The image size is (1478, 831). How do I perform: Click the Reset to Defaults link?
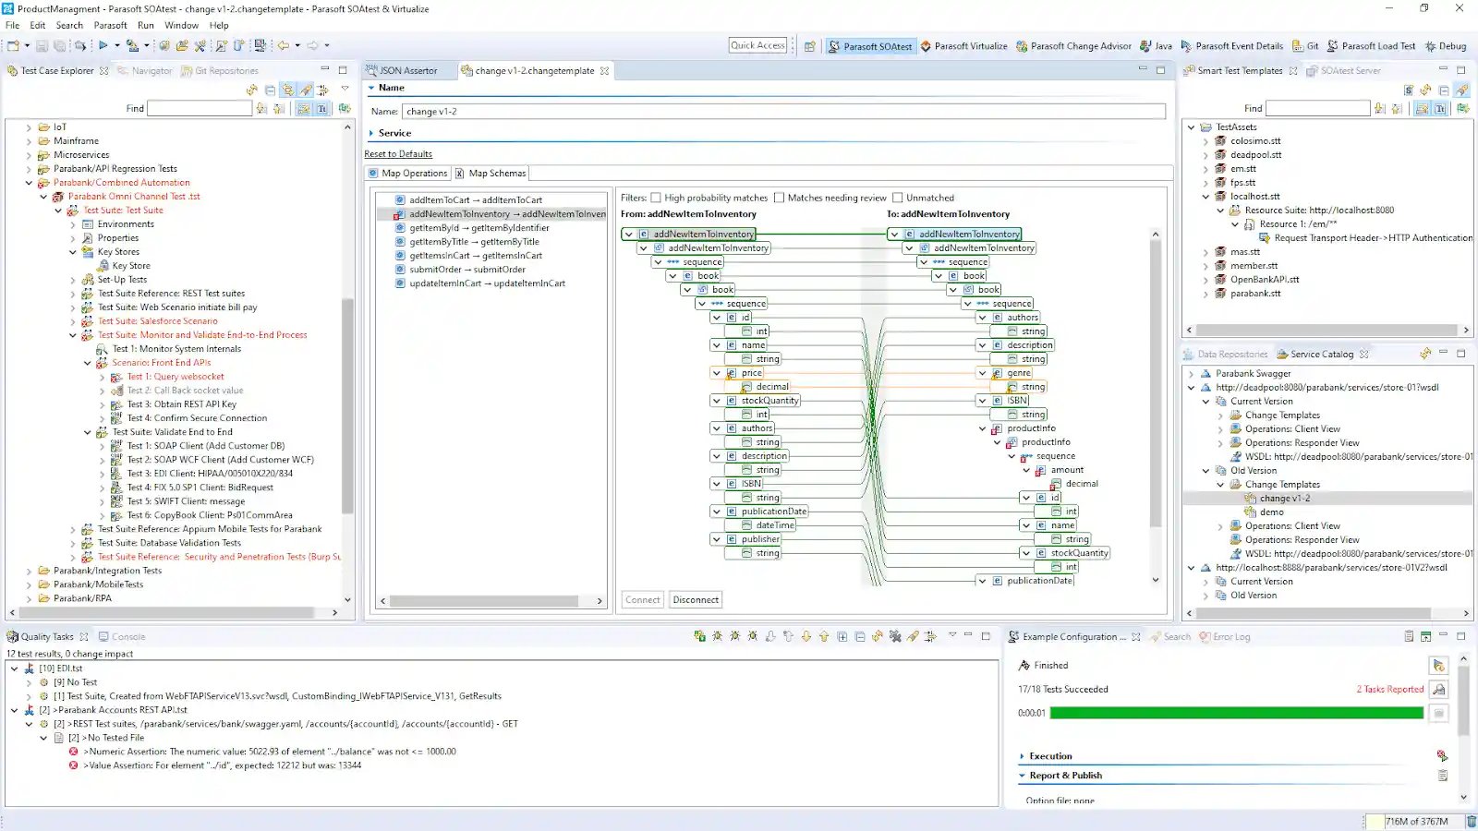[398, 154]
